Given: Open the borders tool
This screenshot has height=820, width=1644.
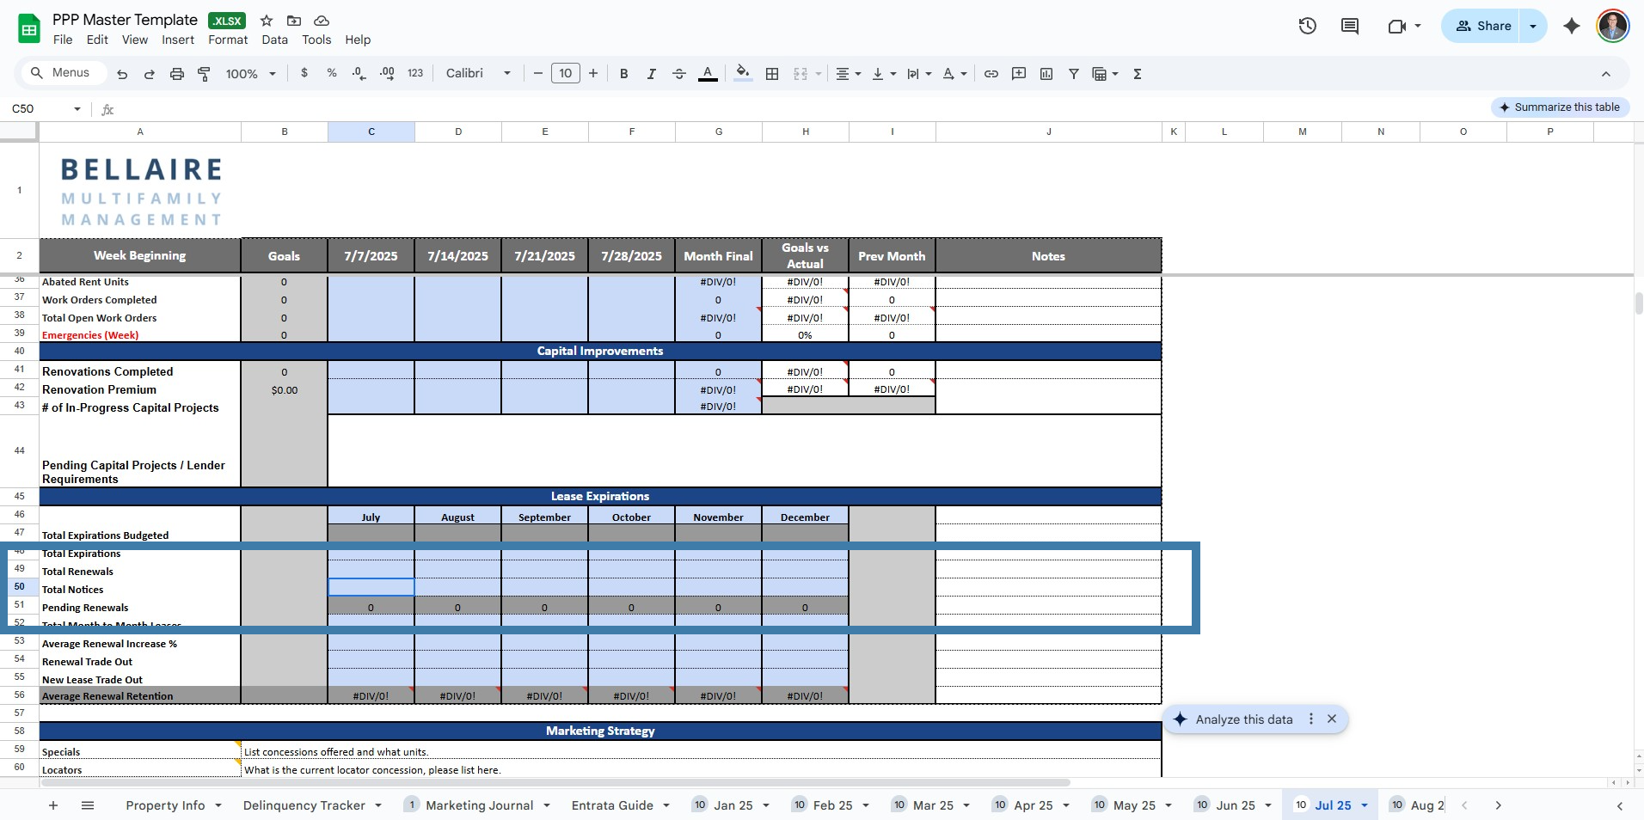Looking at the screenshot, I should click(772, 74).
